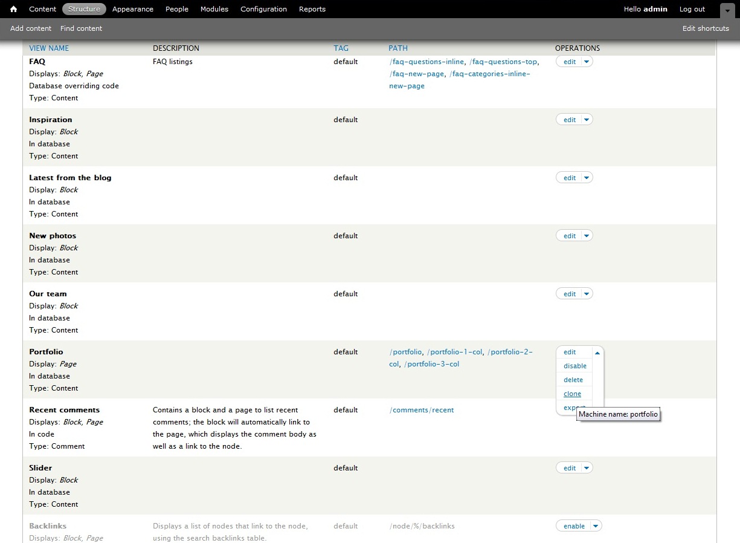Open the Modules admin menu item
740x543 pixels.
click(214, 9)
